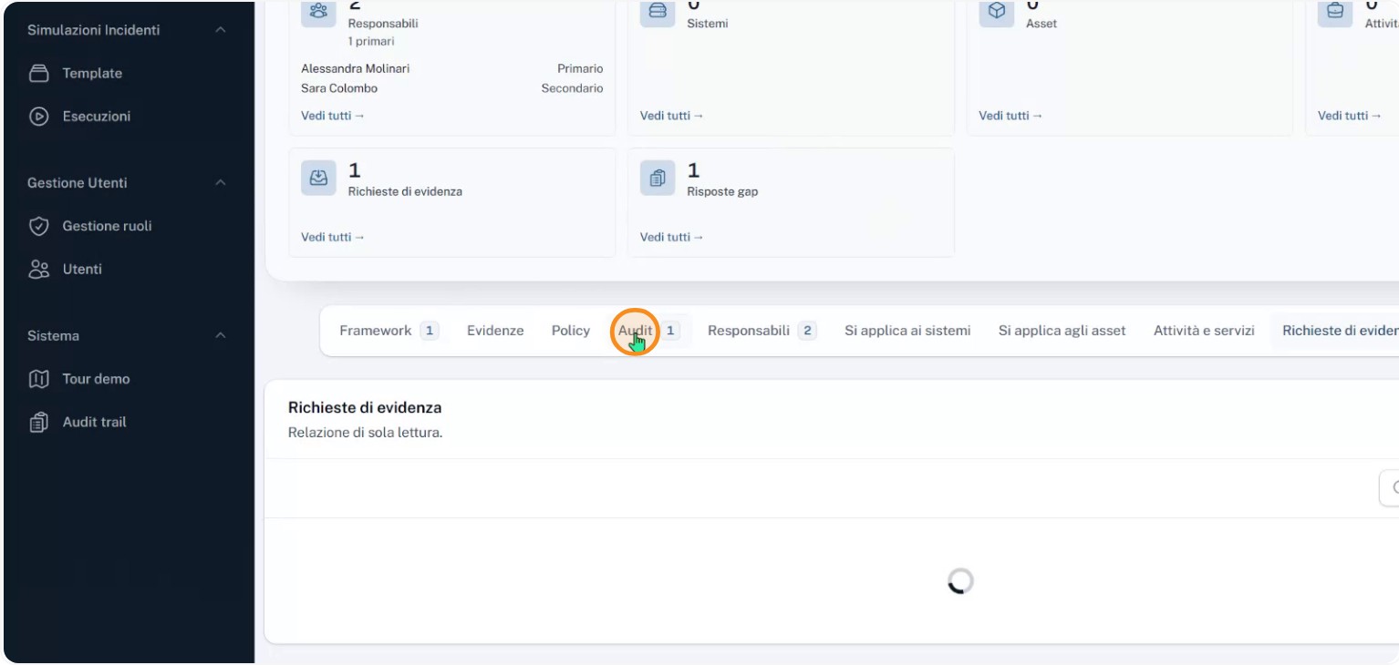
Task: Open Template in the sidebar
Action: (x=91, y=74)
